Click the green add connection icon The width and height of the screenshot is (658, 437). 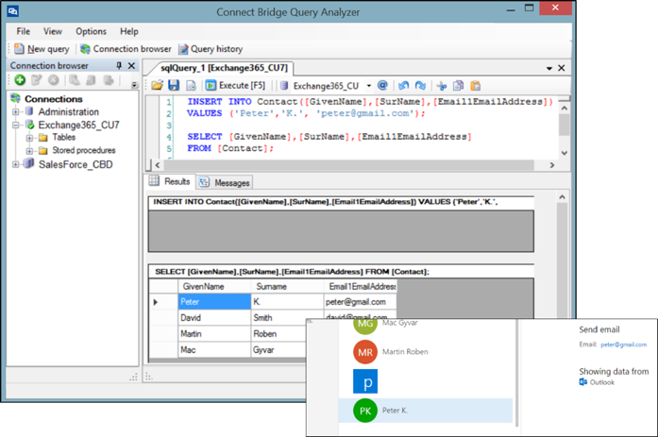[20, 79]
